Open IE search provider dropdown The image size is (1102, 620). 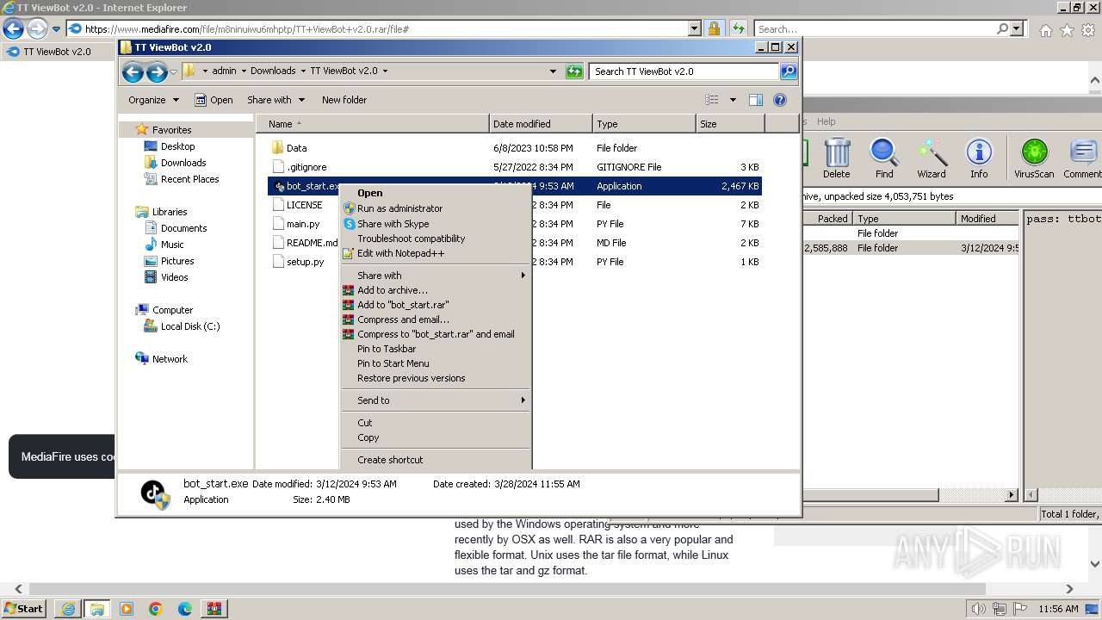tap(1017, 29)
